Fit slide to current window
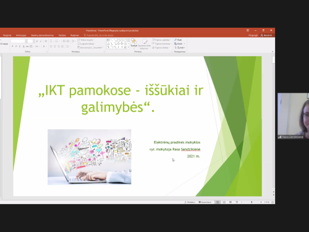 click(x=273, y=202)
